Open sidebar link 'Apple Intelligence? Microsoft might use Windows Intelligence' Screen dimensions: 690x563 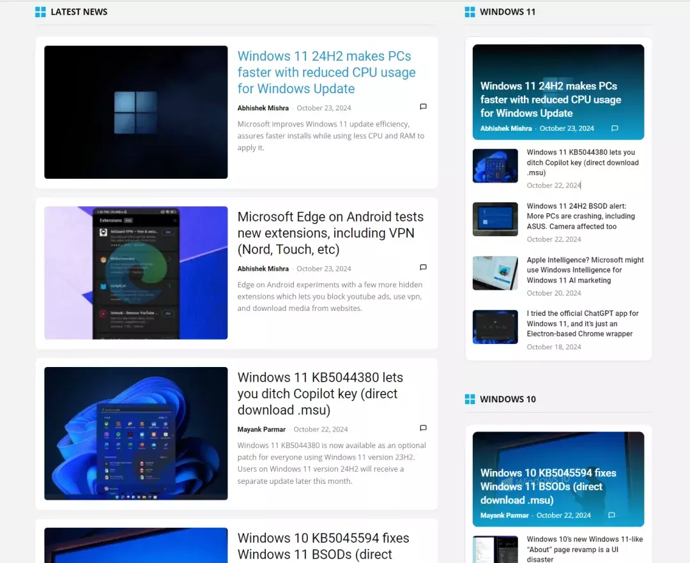[585, 270]
